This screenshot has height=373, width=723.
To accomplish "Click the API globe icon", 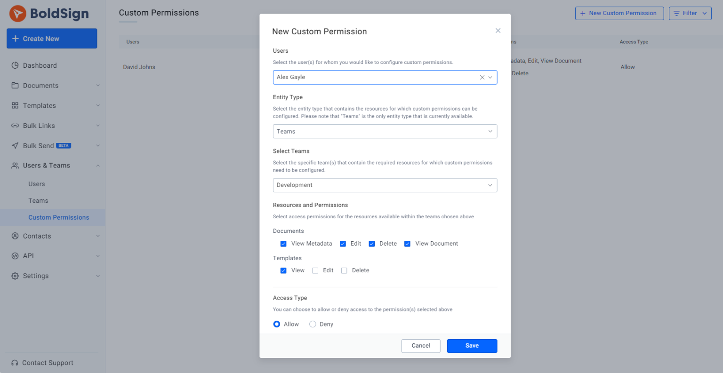I will pos(15,255).
